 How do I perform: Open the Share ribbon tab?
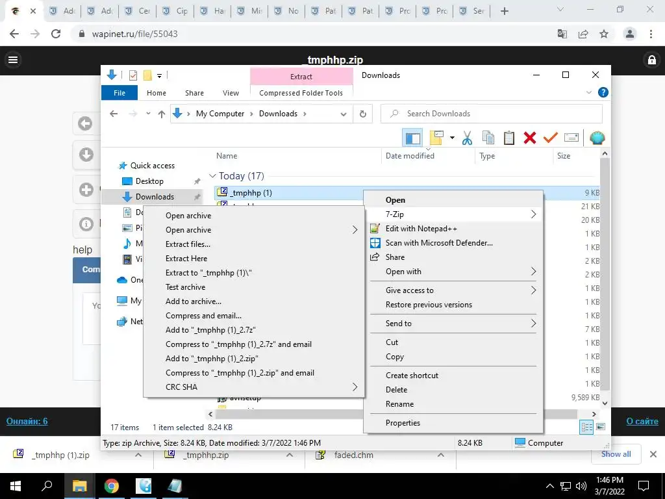click(194, 92)
